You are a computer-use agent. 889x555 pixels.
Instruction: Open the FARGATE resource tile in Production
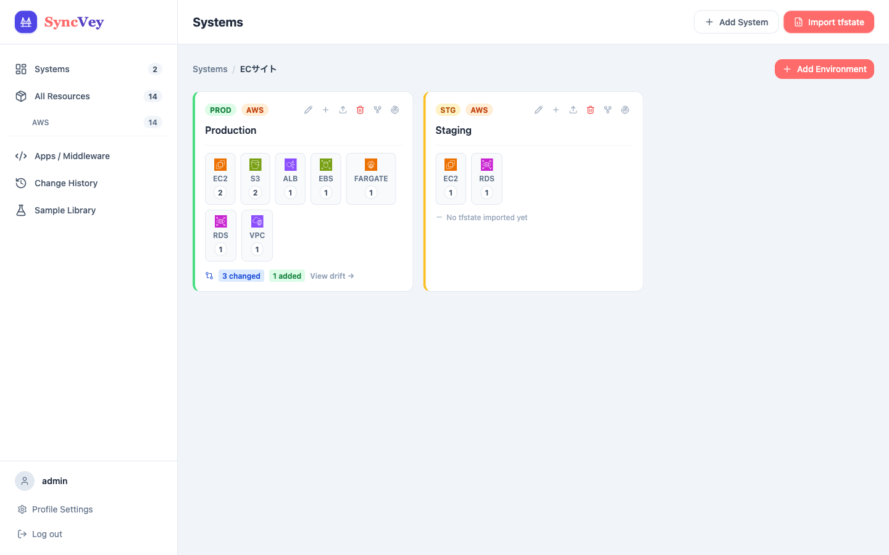tap(371, 179)
